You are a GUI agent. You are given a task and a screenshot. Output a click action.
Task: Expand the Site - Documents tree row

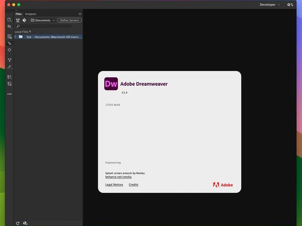pyautogui.click(x=15, y=37)
